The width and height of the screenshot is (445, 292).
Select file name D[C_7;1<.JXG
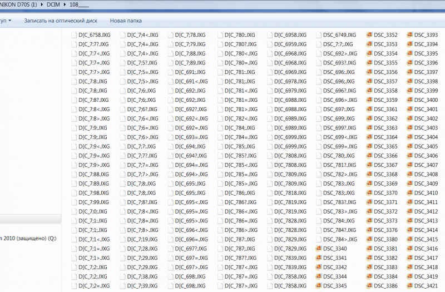pos(94,240)
